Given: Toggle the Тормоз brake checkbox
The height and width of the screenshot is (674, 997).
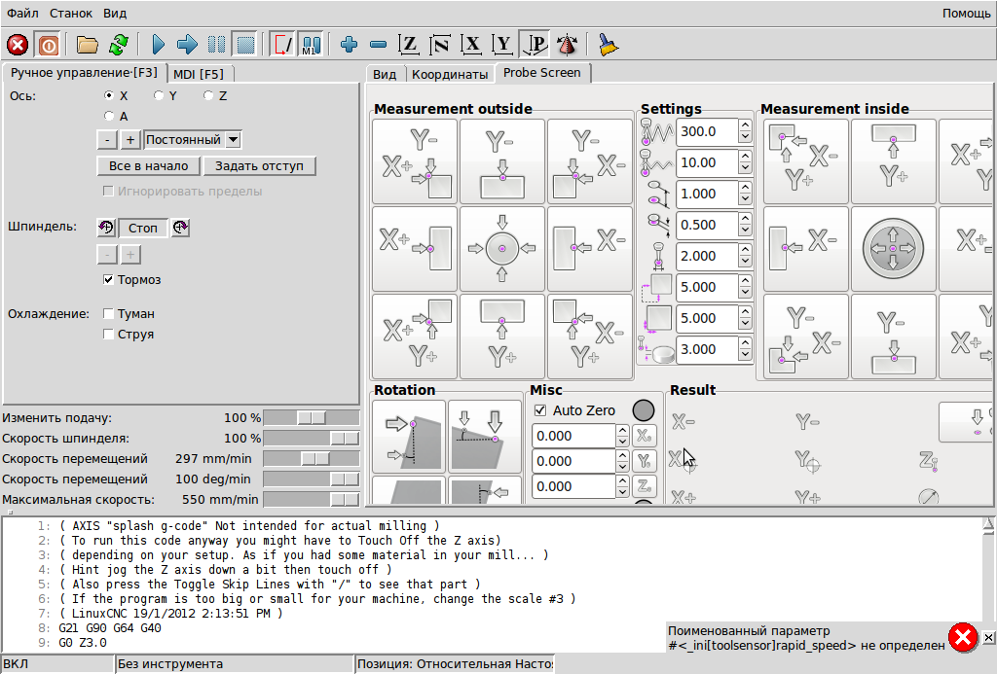Looking at the screenshot, I should 108,279.
